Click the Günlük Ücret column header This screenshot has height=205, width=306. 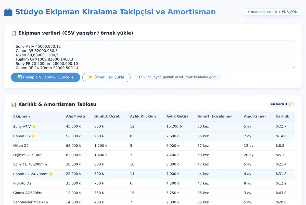point(107,116)
